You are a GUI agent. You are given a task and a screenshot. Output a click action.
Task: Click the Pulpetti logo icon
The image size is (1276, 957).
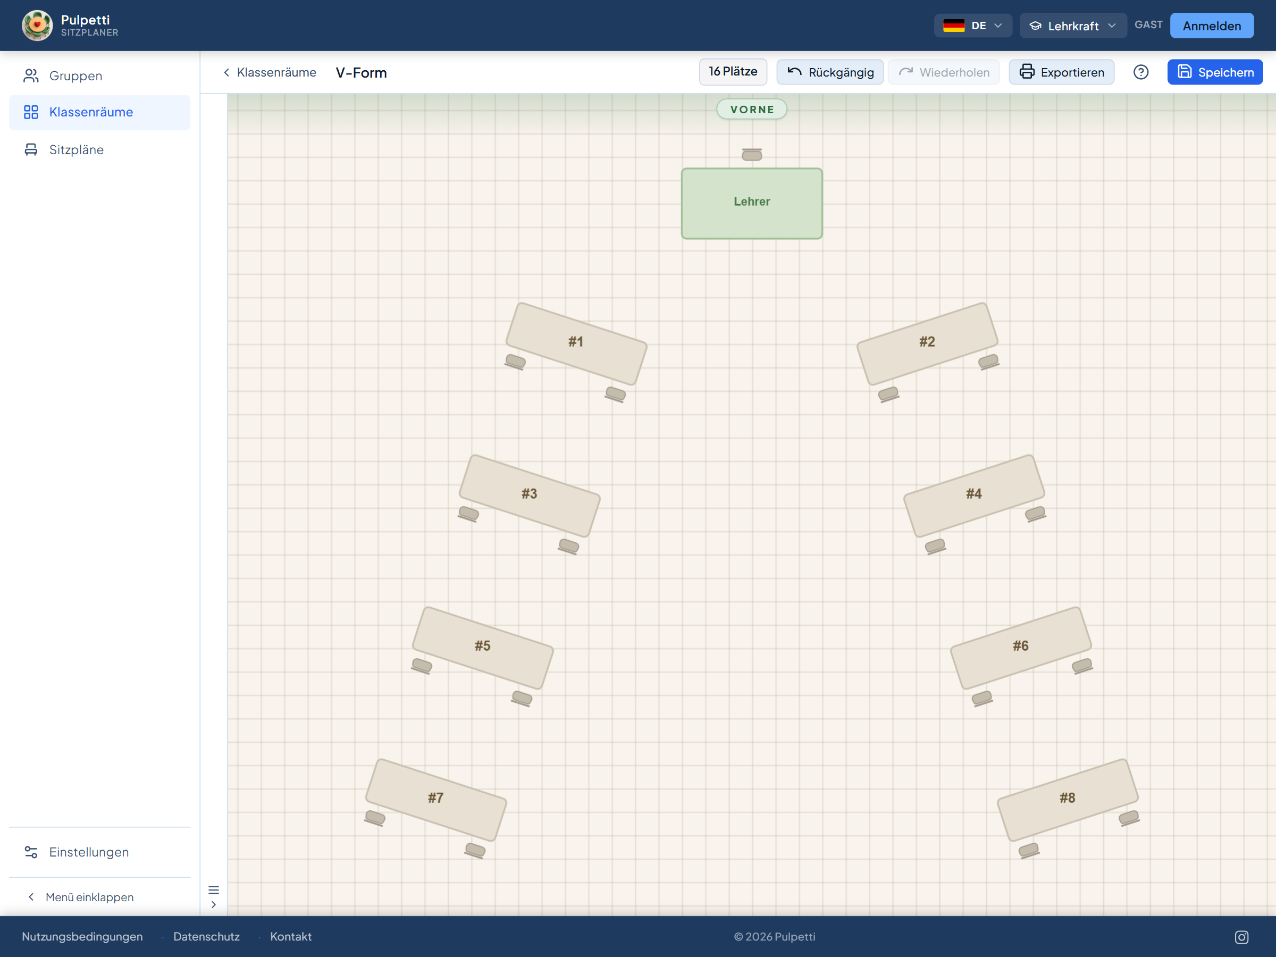[x=38, y=26]
